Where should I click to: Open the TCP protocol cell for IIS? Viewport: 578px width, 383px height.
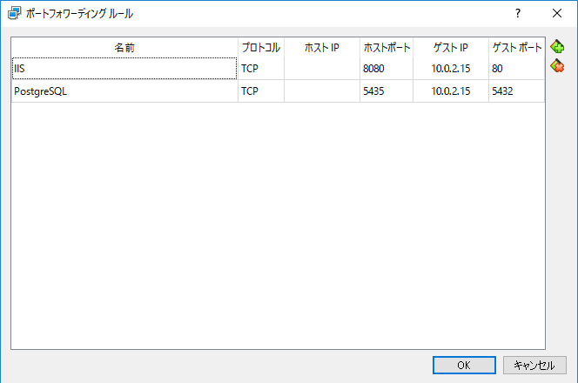point(260,69)
